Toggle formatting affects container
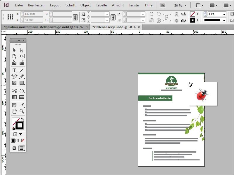 point(15,134)
